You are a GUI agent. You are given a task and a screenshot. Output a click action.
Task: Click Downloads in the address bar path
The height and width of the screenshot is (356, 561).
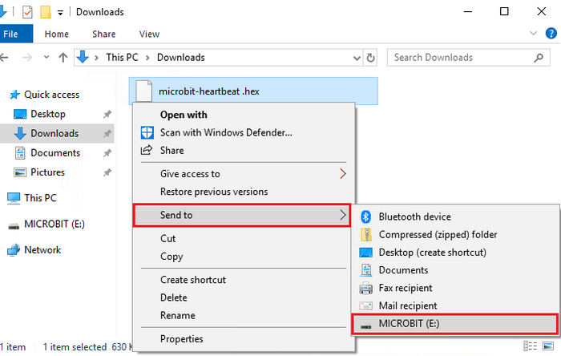pos(180,57)
